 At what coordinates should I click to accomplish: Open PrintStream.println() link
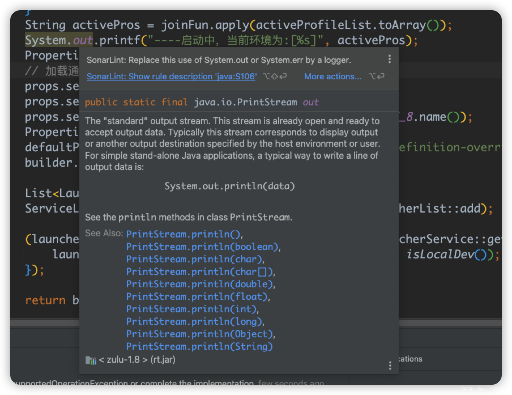coord(183,234)
